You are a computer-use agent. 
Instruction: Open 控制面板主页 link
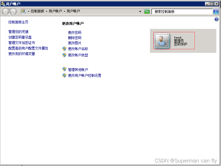tap(18, 22)
